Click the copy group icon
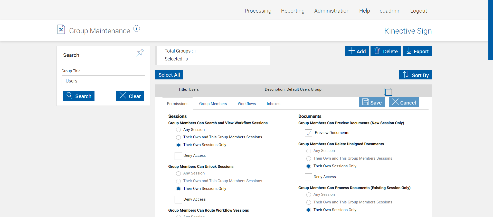Viewport: 493px width, 217px height. [x=388, y=92]
